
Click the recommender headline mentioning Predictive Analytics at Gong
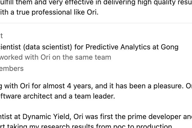click(89, 47)
